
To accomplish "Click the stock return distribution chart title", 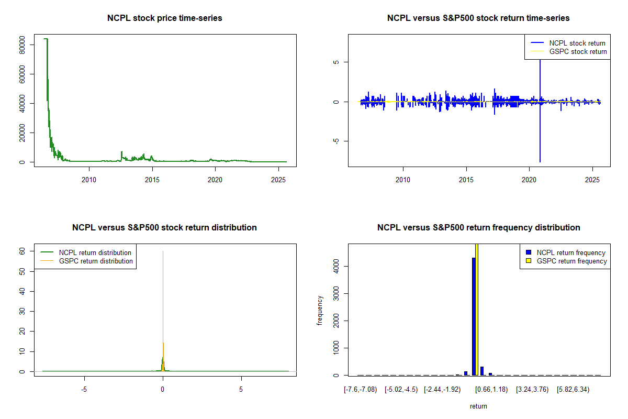I will click(164, 228).
